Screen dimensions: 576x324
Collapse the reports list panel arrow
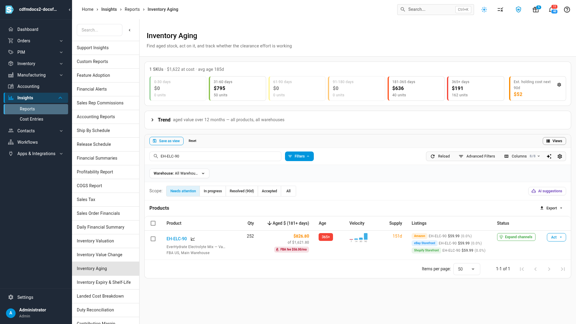[x=130, y=30]
